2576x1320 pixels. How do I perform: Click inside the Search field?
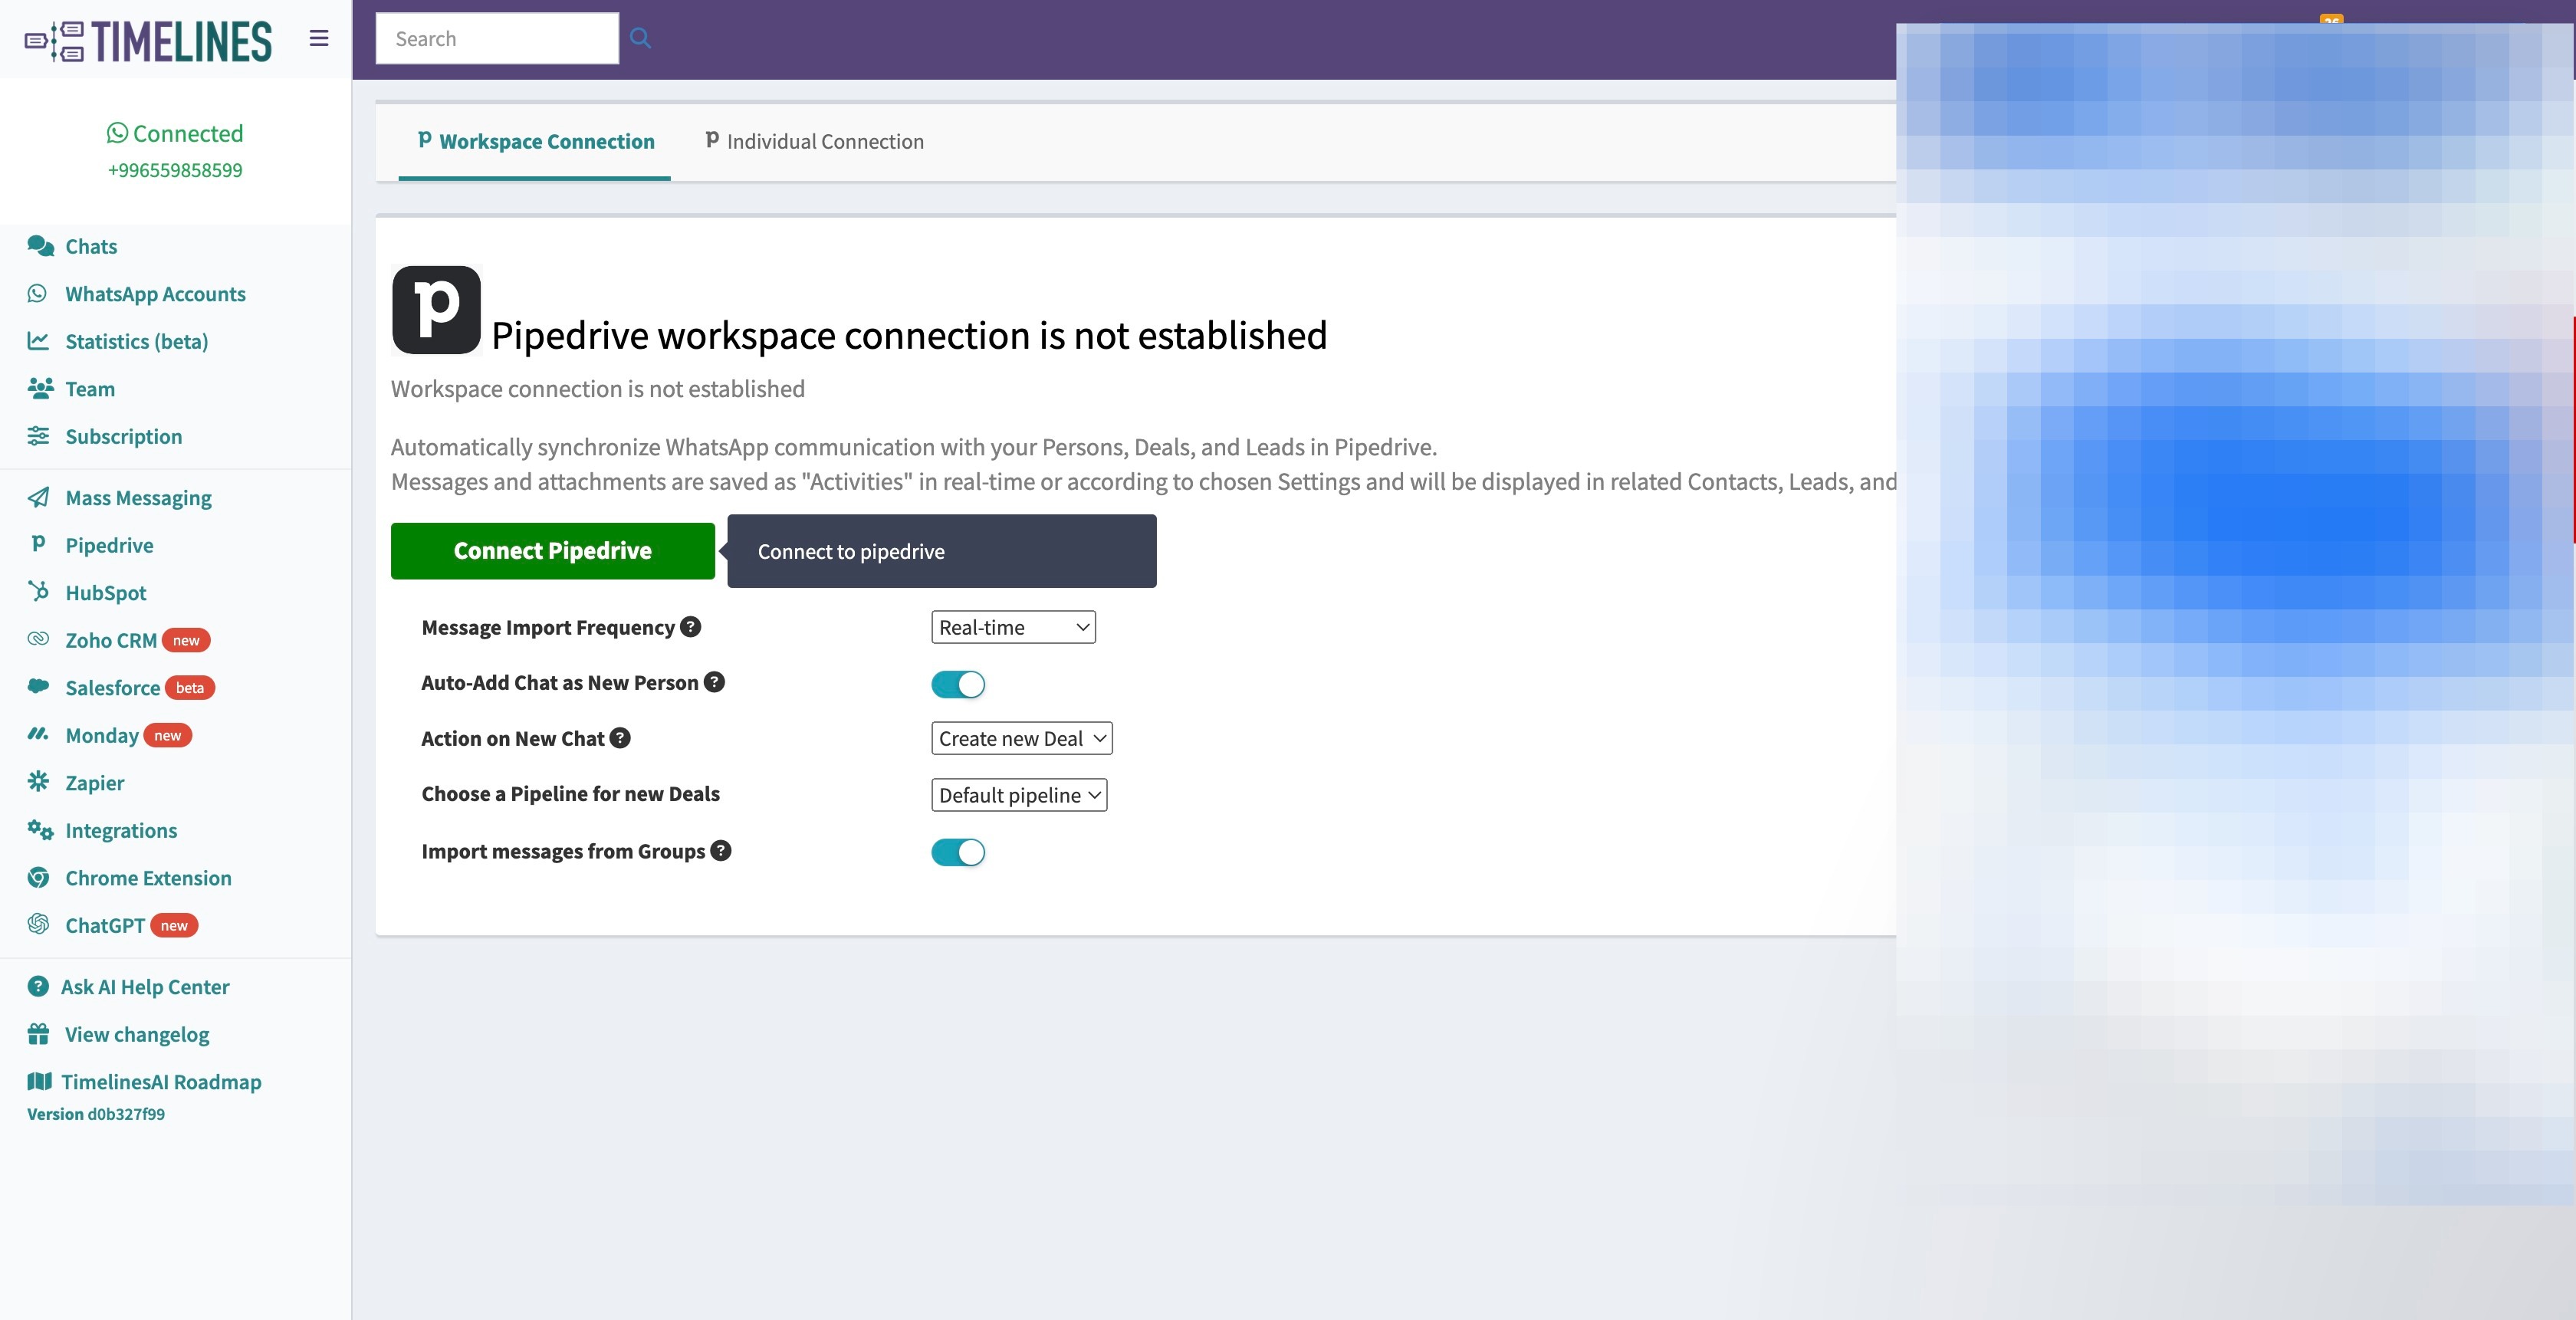pos(497,38)
